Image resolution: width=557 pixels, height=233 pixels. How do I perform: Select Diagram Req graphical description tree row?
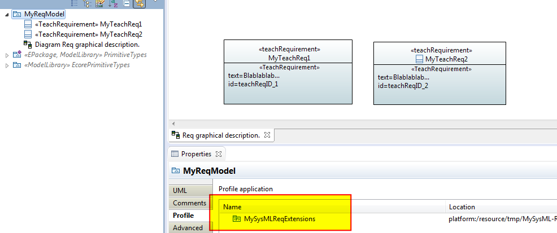coord(87,45)
